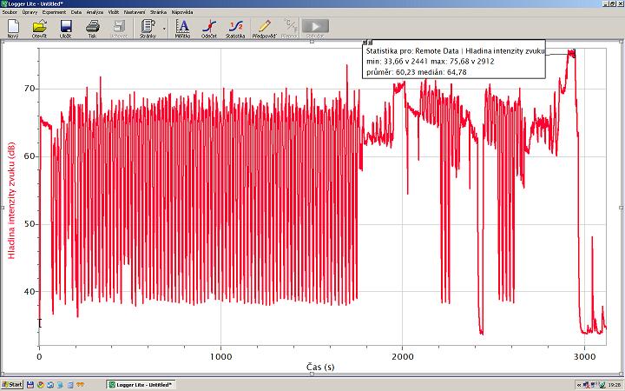Click the Logger Lite taskbar button
Image resolution: width=625 pixels, height=391 pixels.
tap(141, 385)
